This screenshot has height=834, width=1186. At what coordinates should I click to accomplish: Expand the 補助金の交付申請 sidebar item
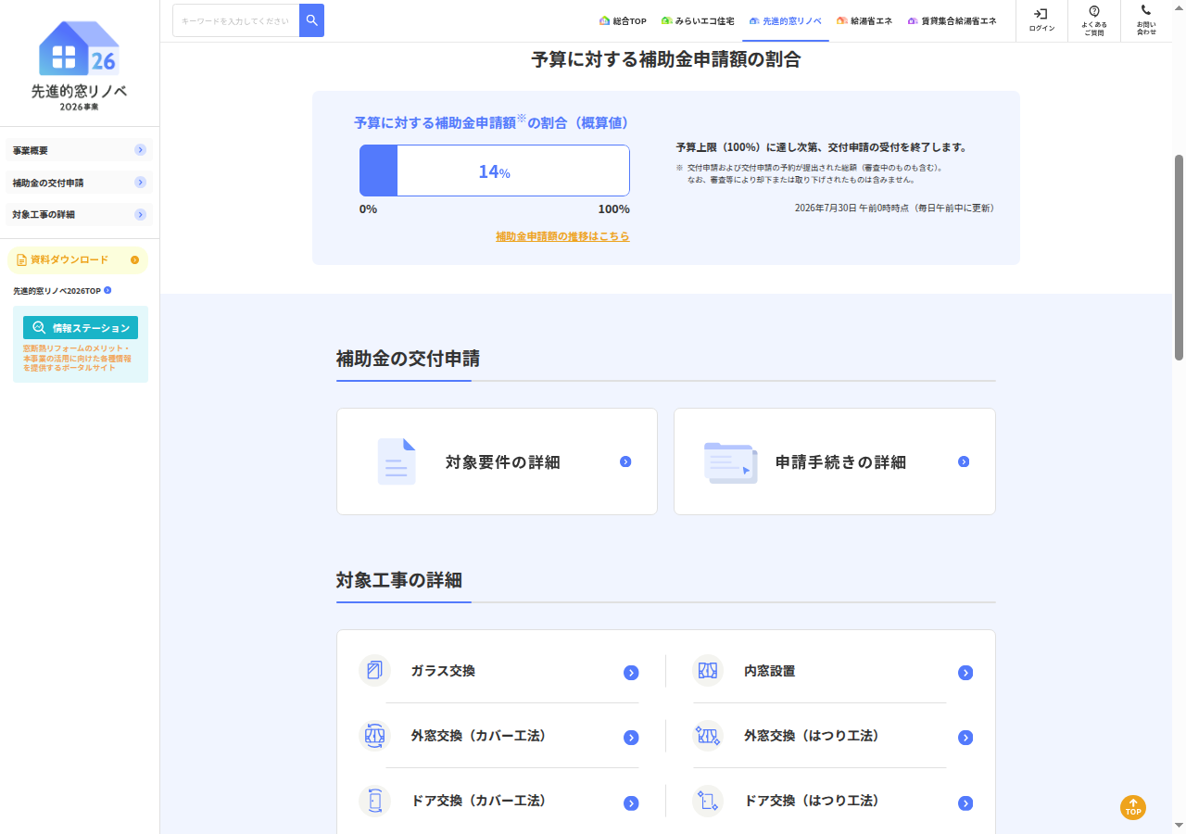(x=79, y=183)
